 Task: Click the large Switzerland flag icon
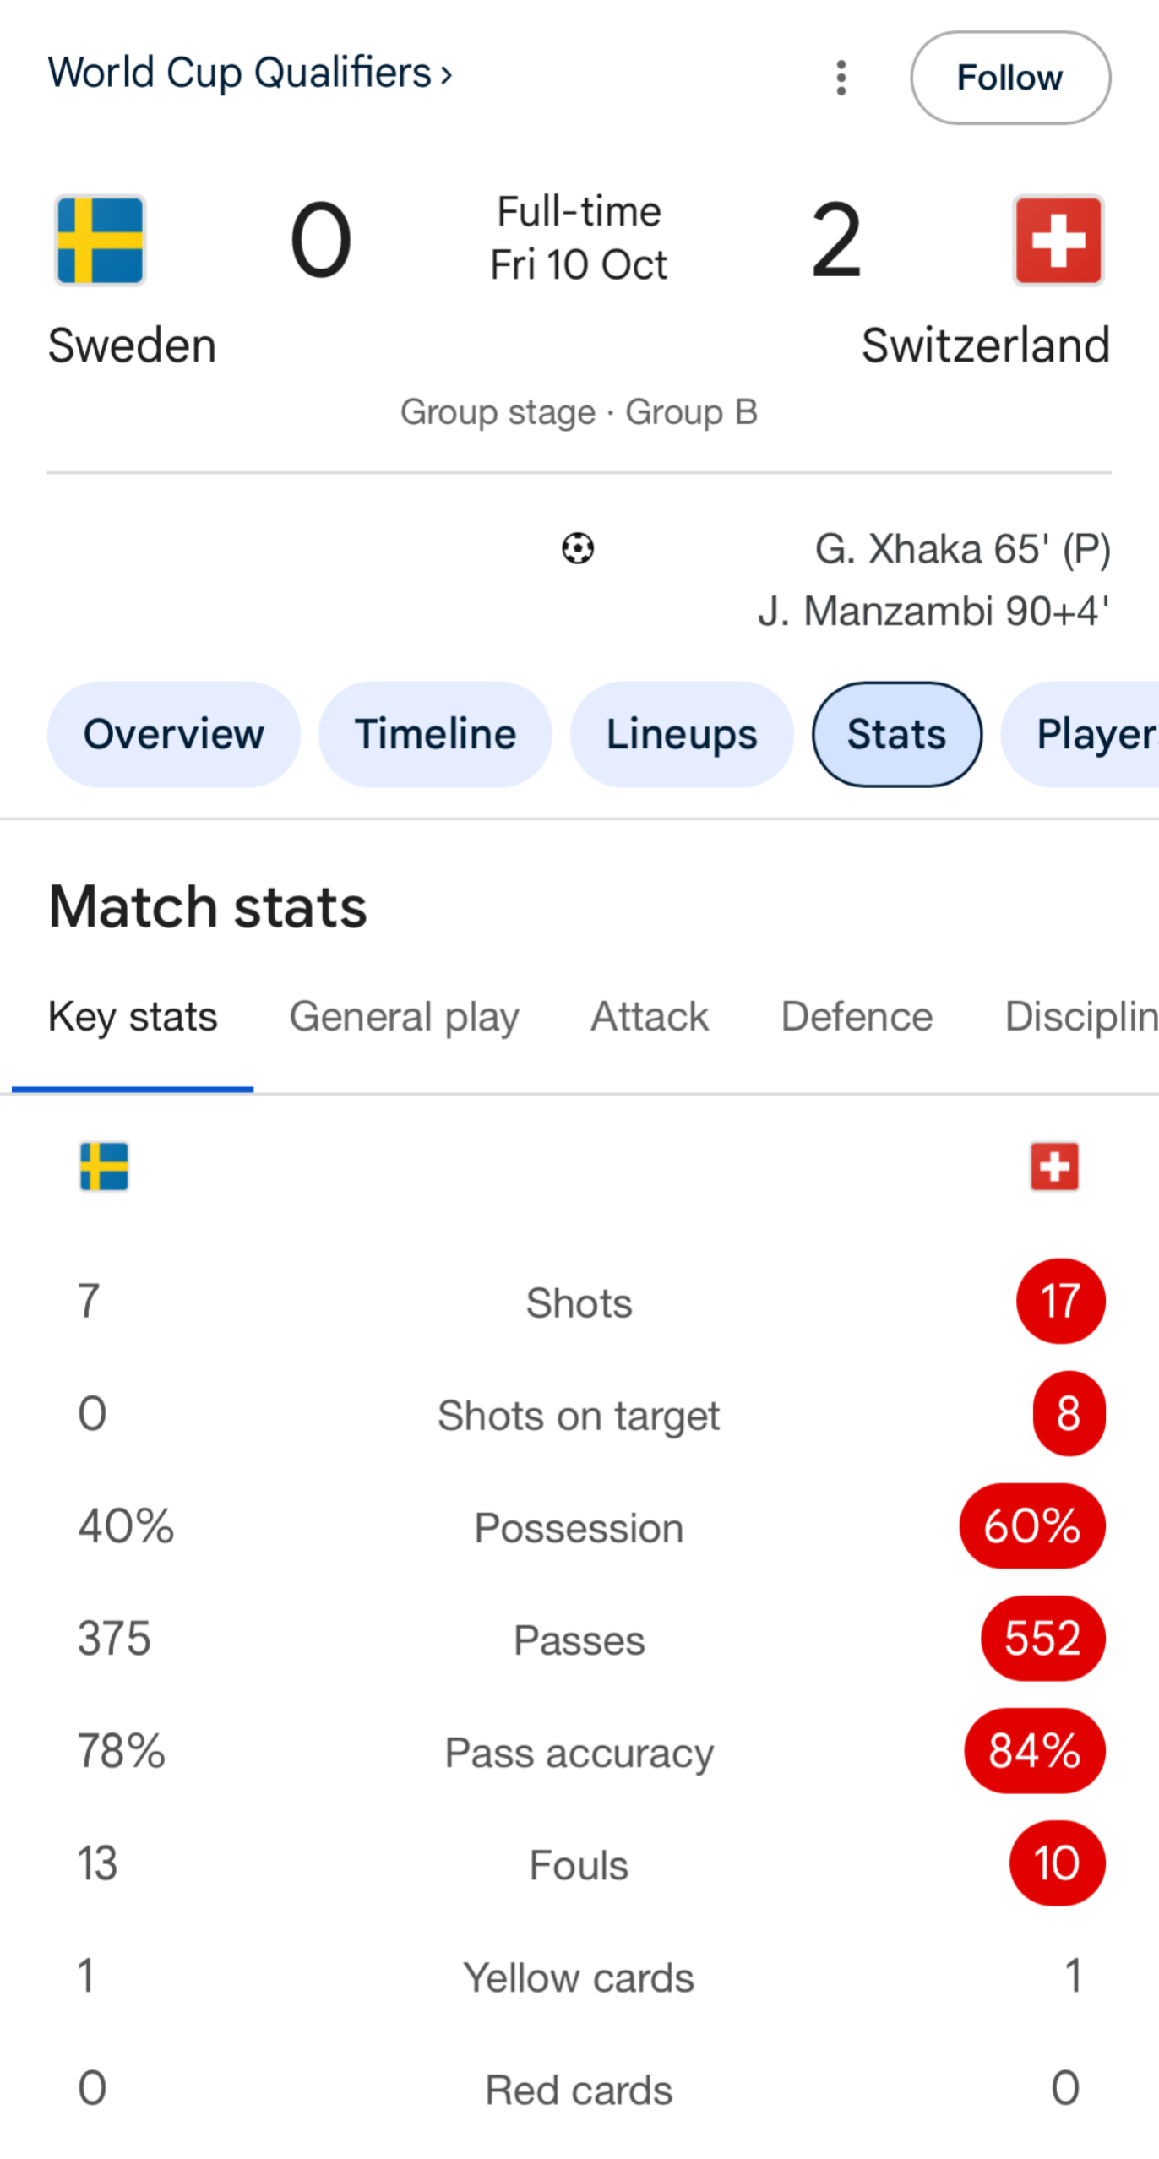coord(1058,241)
